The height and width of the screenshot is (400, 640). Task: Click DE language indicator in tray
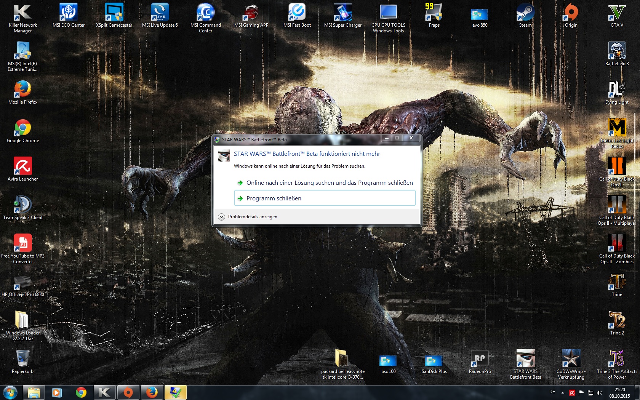click(x=552, y=392)
